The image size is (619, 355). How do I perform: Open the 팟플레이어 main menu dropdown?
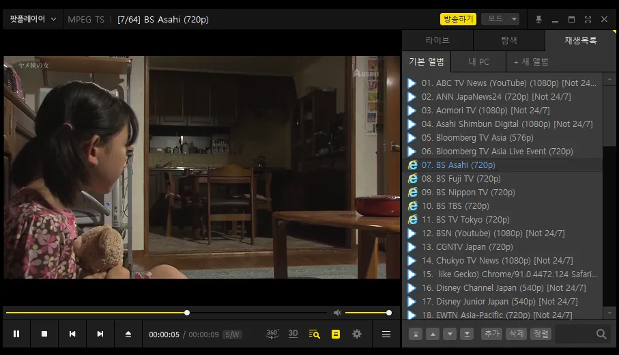[x=33, y=19]
